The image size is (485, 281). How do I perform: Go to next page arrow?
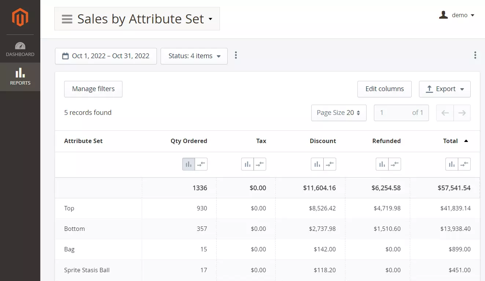coord(462,113)
